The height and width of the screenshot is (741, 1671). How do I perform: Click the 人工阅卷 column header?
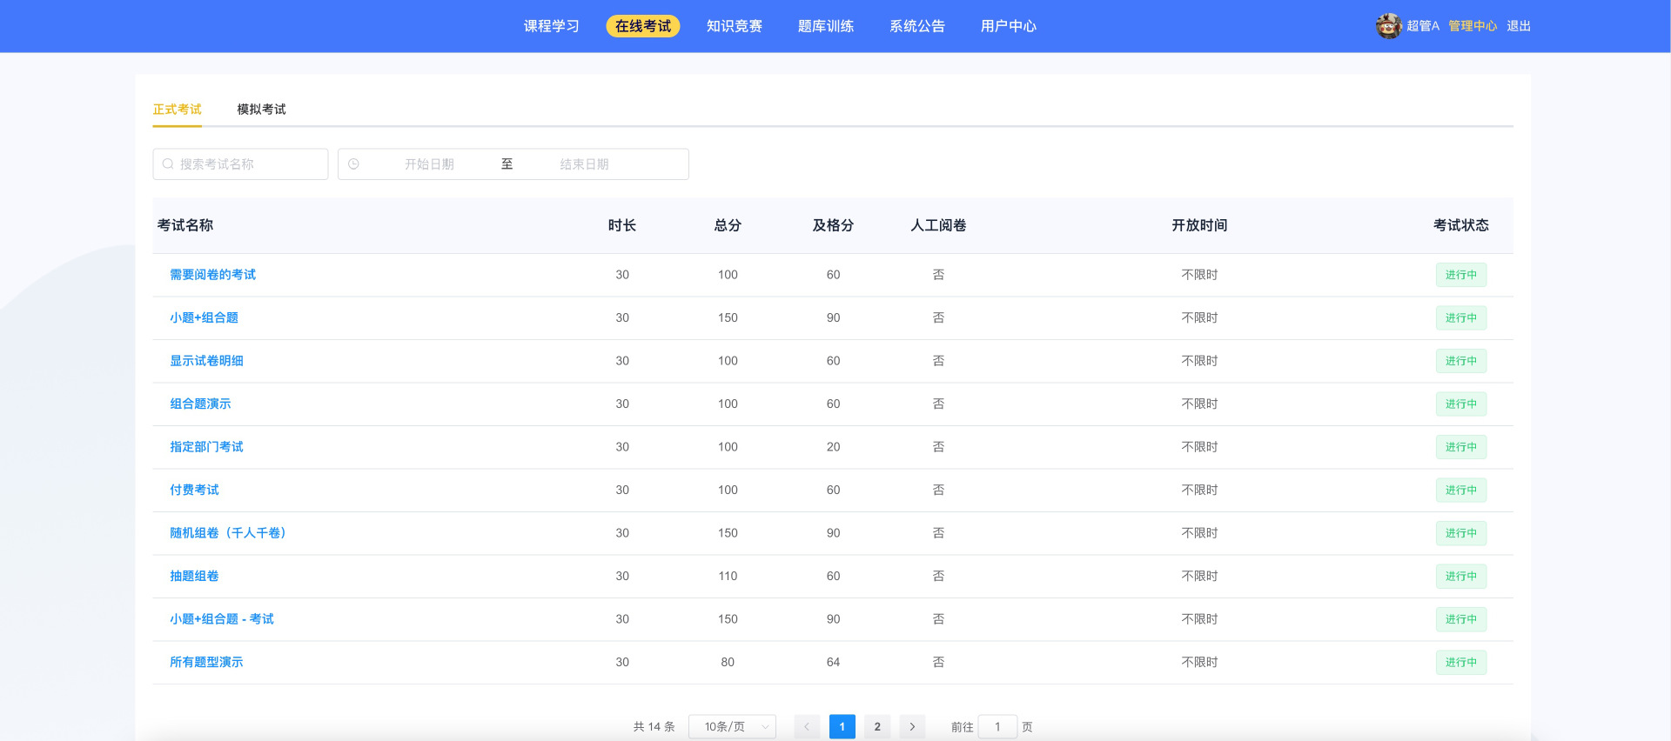click(x=938, y=225)
